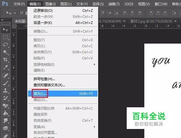Select the Brush tool

pos(5,83)
